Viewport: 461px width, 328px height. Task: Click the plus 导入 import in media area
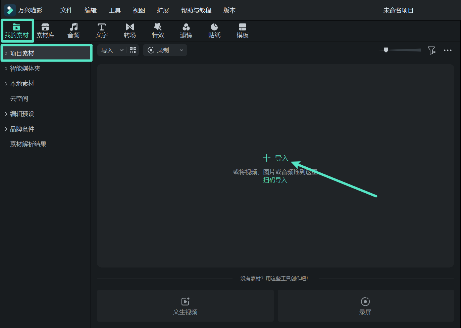[275, 158]
